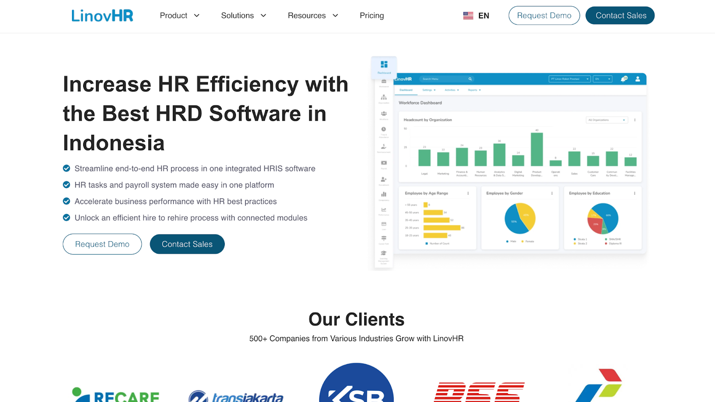Click the 25-35 years bar in the Age Range chart
The width and height of the screenshot is (715, 402).
tap(442, 228)
